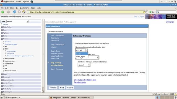This screenshot has height=99, width=177.
Task: Open the Schedulers link
Action: (8, 42)
